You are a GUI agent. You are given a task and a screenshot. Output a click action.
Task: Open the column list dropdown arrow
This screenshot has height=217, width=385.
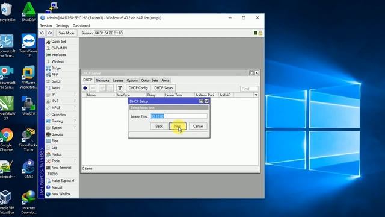pyautogui.click(x=256, y=95)
